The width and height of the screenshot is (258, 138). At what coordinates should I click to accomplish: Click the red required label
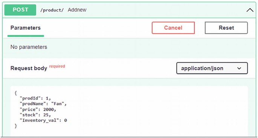[x=57, y=66]
